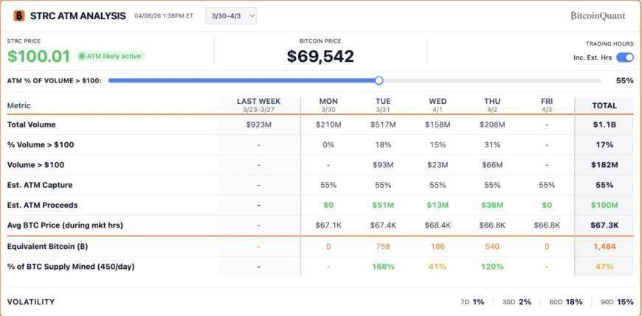Click the orange Bitcoin logo icon
Viewport: 642px width, 316px height.
click(19, 15)
